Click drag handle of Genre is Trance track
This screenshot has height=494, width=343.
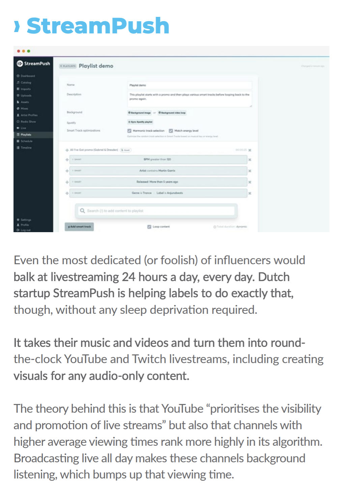click(x=67, y=193)
